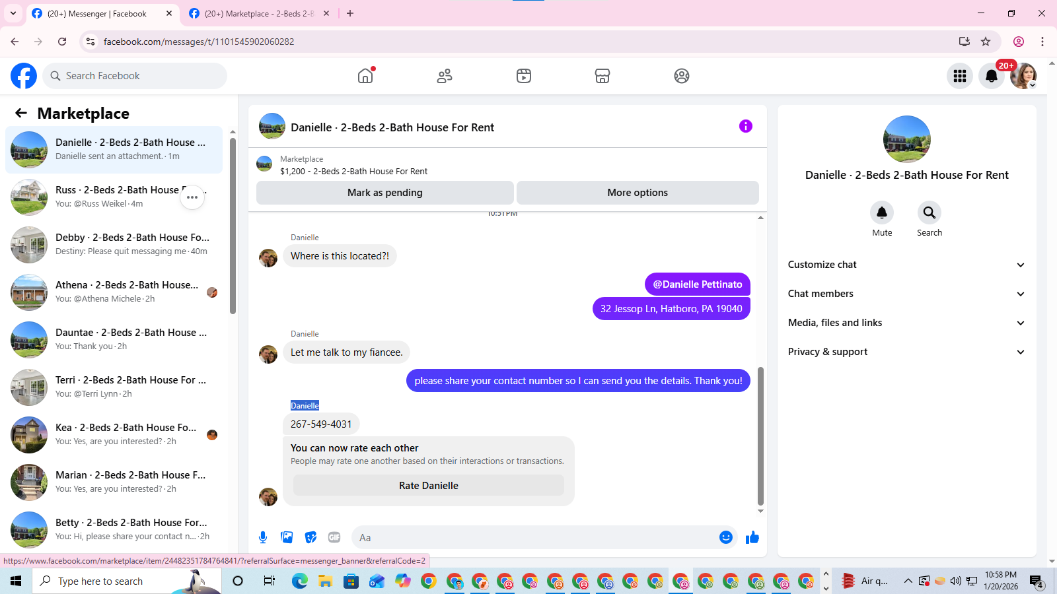The width and height of the screenshot is (1057, 594).
Task: Open Marian conversation in the chat list
Action: click(x=114, y=482)
